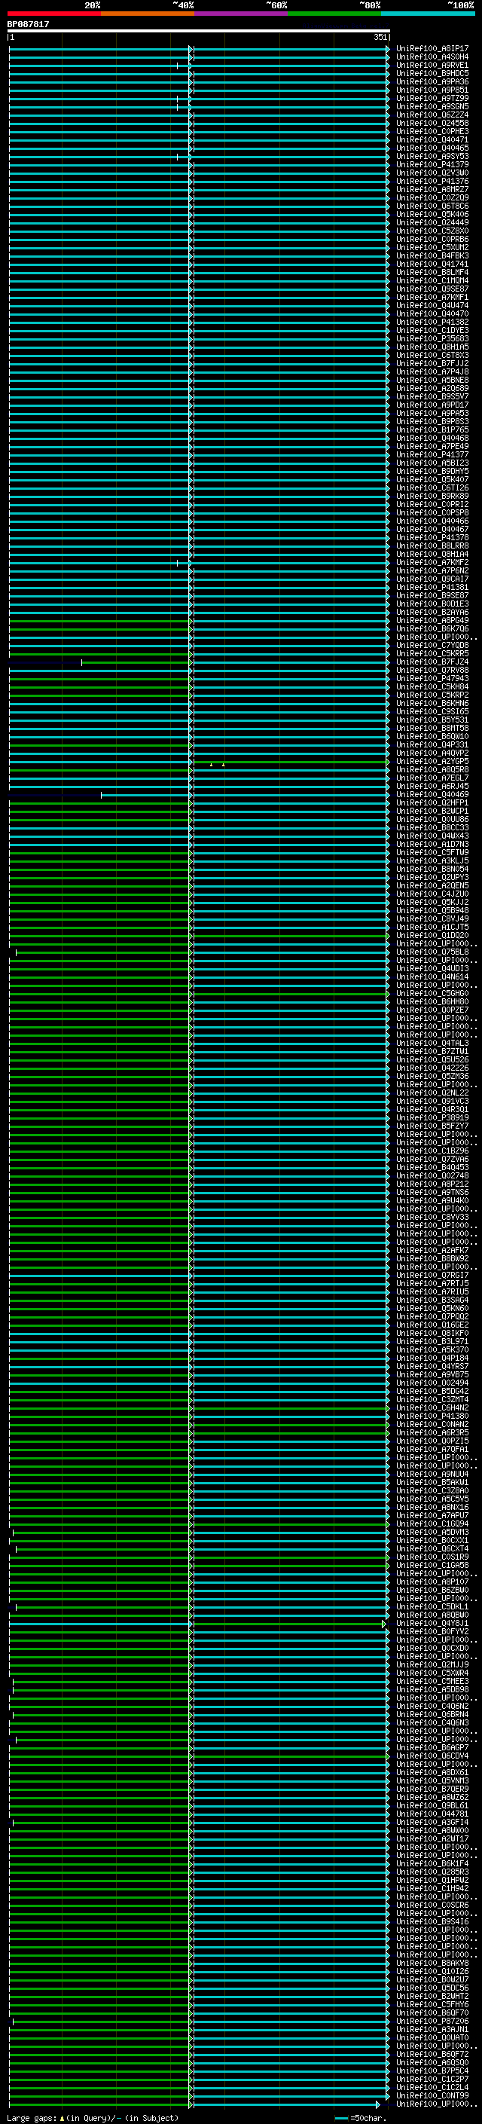Screen dimensions: 482x2124
Task: Open UniRef100_Q4Y8J1 hit
Action: coord(432,1623)
